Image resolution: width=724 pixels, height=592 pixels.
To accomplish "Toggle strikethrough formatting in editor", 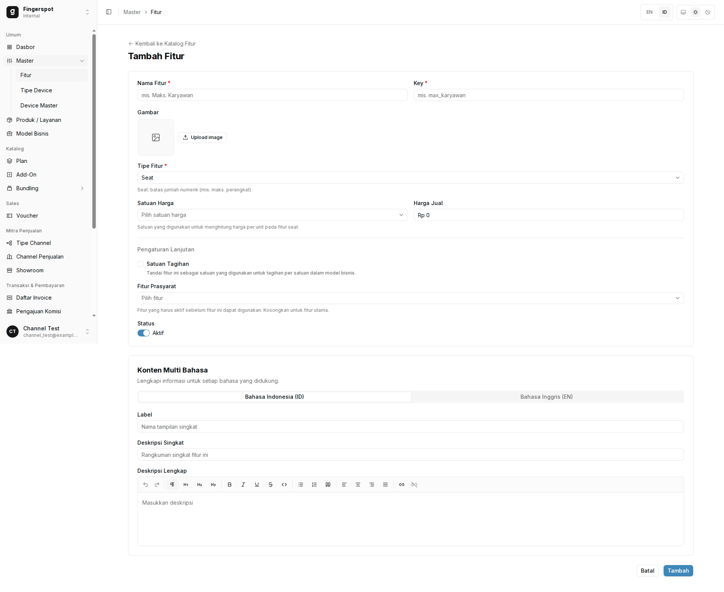I will pyautogui.click(x=271, y=485).
